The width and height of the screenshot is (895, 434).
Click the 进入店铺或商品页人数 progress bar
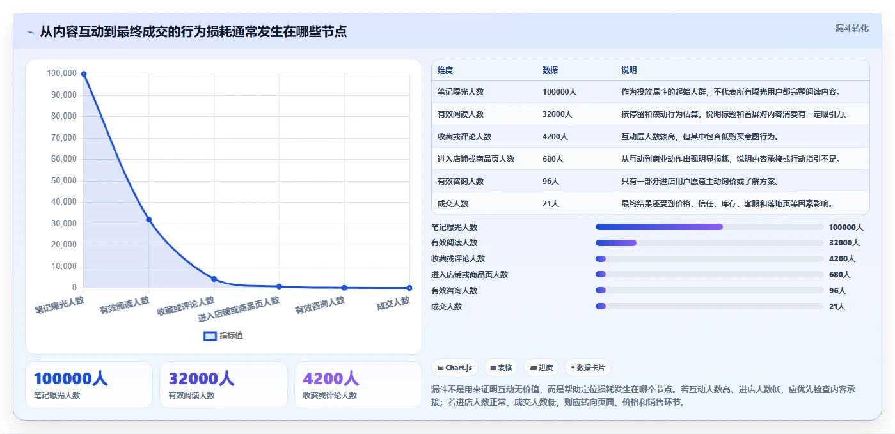tap(709, 275)
